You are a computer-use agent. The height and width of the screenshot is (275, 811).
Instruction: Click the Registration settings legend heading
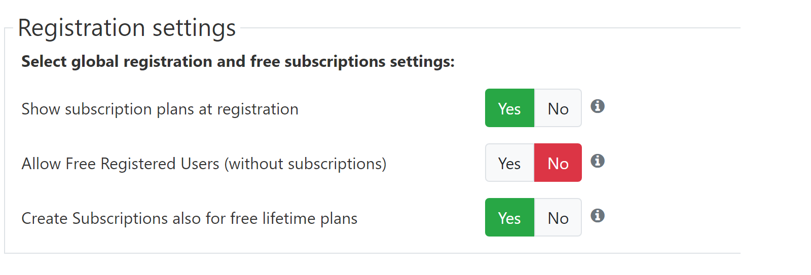[x=127, y=28]
